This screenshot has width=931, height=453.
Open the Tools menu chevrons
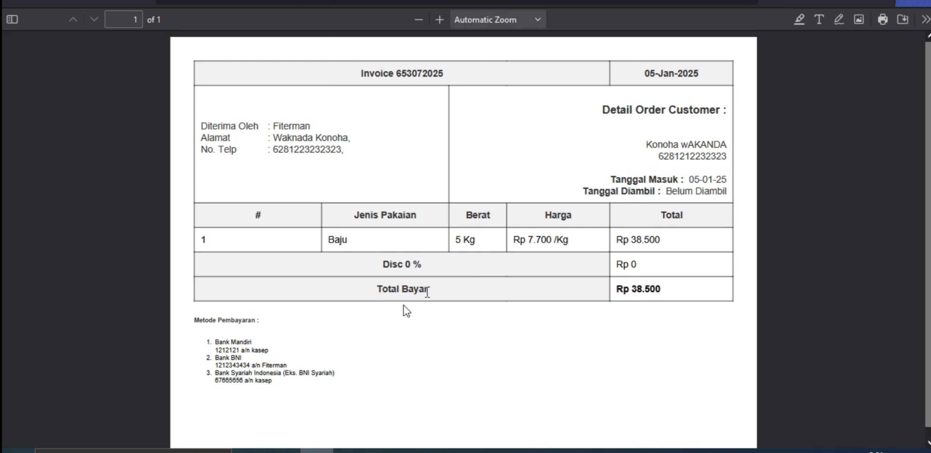click(x=926, y=19)
